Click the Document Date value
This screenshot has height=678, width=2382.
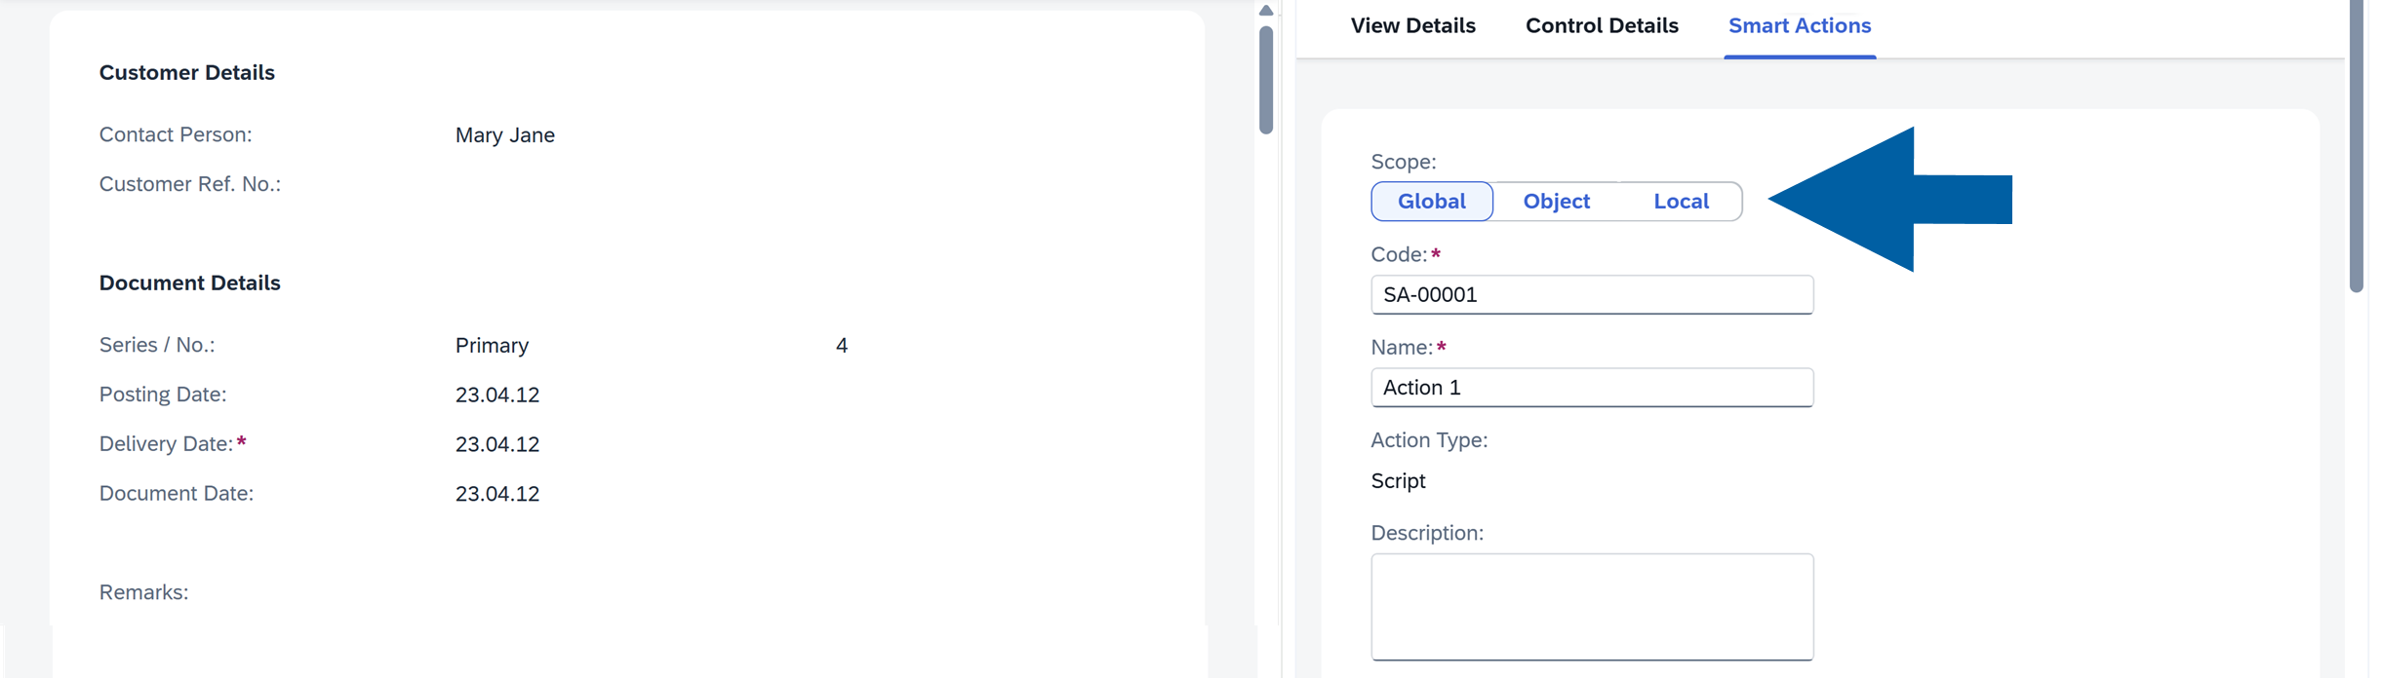[x=496, y=493]
